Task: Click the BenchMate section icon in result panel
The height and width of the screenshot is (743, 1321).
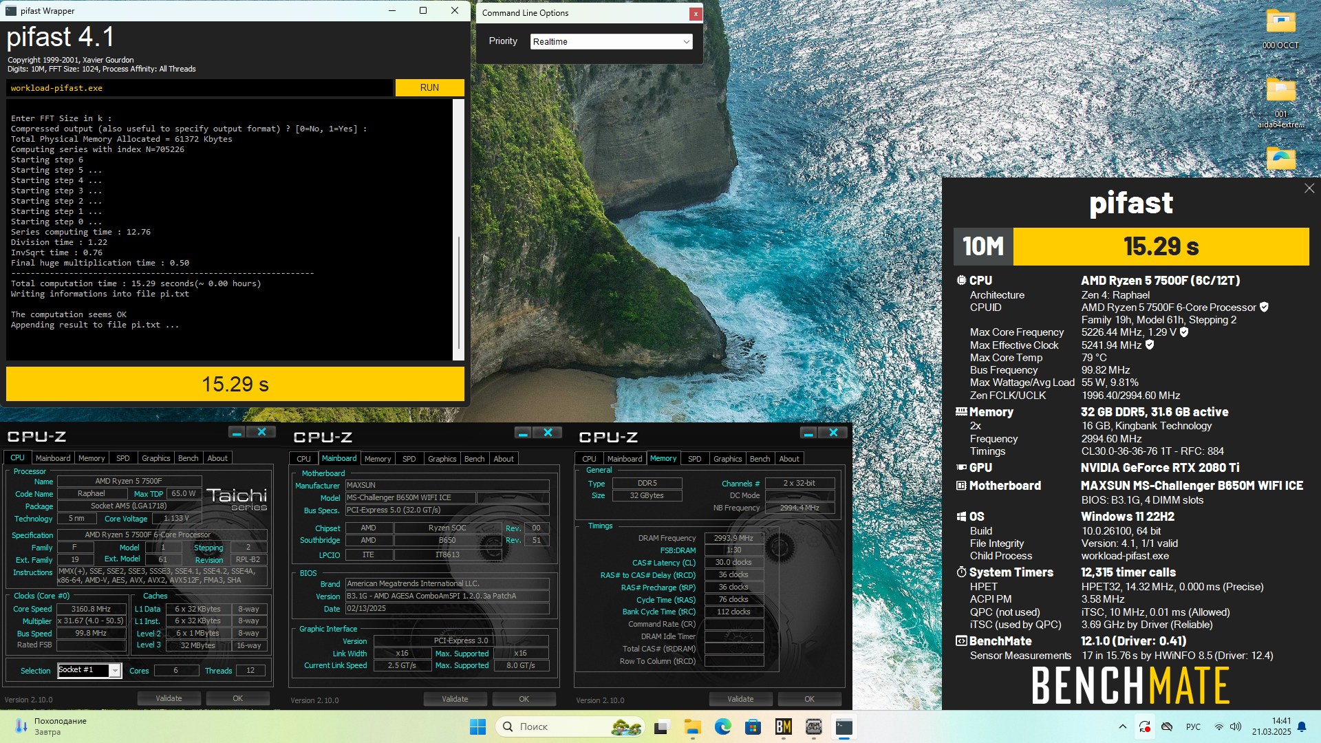Action: tap(961, 641)
